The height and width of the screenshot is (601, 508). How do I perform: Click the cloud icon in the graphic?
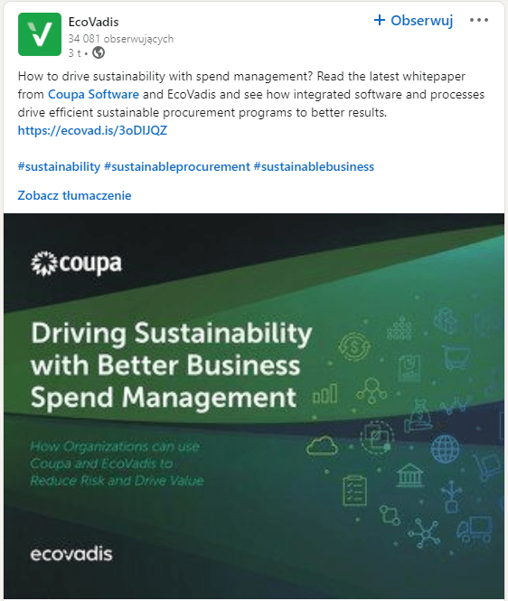coord(322,446)
